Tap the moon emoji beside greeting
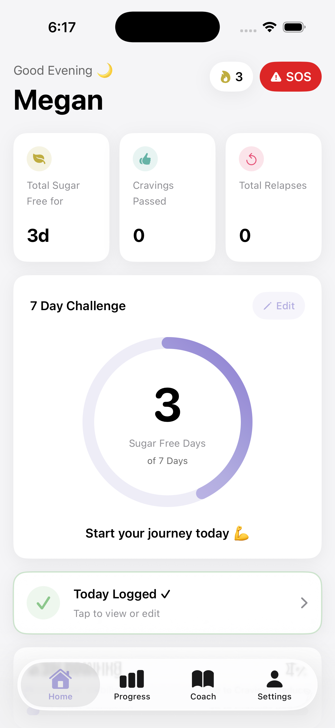 point(105,70)
